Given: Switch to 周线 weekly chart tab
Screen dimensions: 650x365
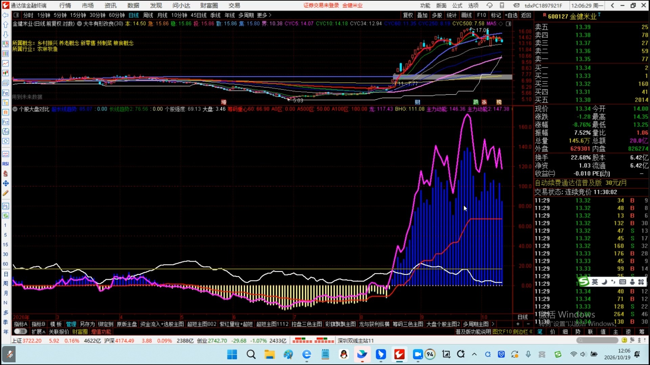Looking at the screenshot, I should [x=148, y=15].
